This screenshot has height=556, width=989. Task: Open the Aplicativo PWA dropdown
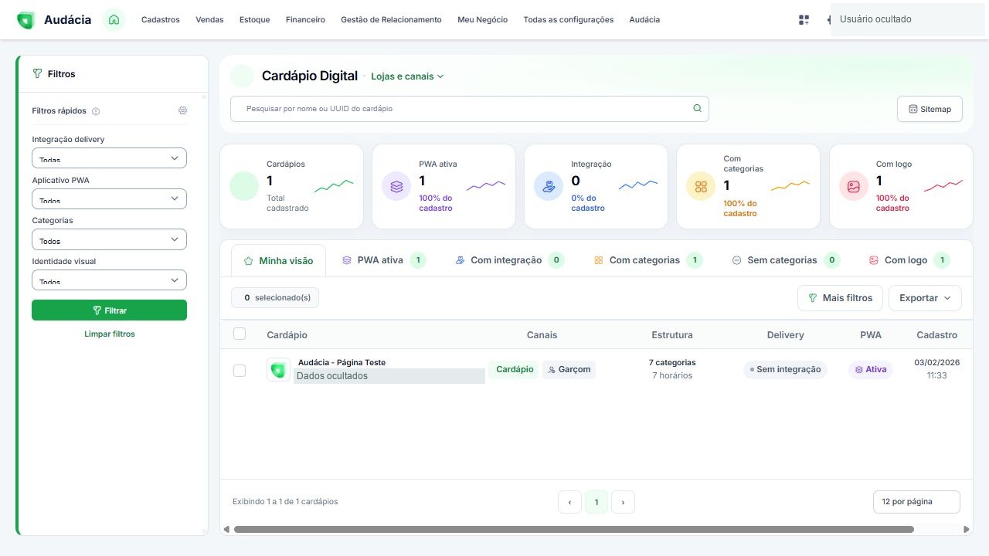point(109,198)
